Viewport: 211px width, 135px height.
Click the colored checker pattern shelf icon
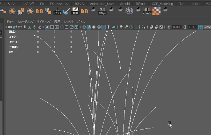point(156,11)
